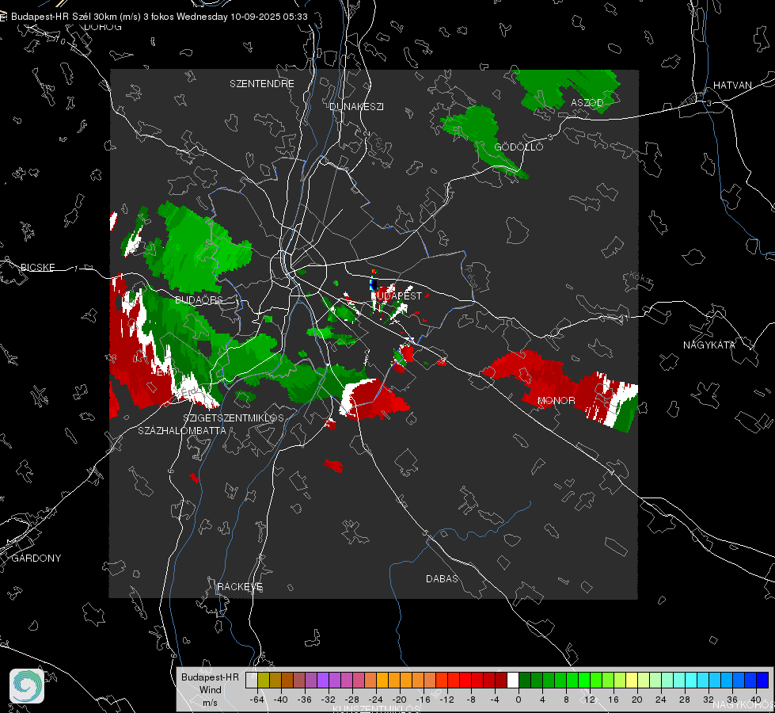775x713 pixels.
Task: Click the Budapest-HR Wind m/s legend title
Action: pyautogui.click(x=210, y=690)
